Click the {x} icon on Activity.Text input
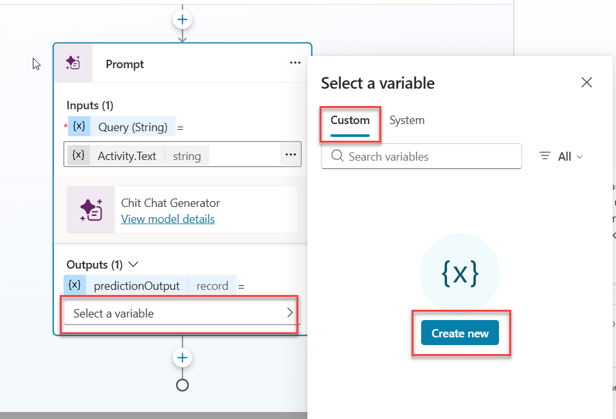The width and height of the screenshot is (616, 419). (x=77, y=154)
